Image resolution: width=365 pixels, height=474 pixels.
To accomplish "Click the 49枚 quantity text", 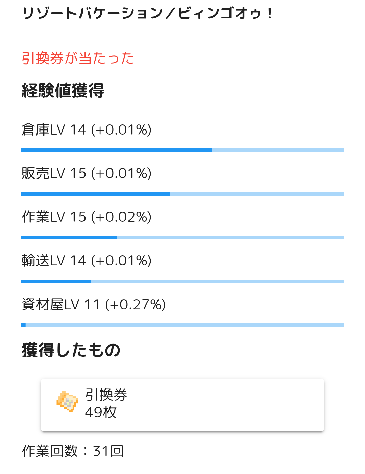I will pyautogui.click(x=101, y=412).
